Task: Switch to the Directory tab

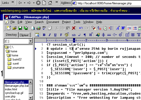Action: click(x=11, y=35)
